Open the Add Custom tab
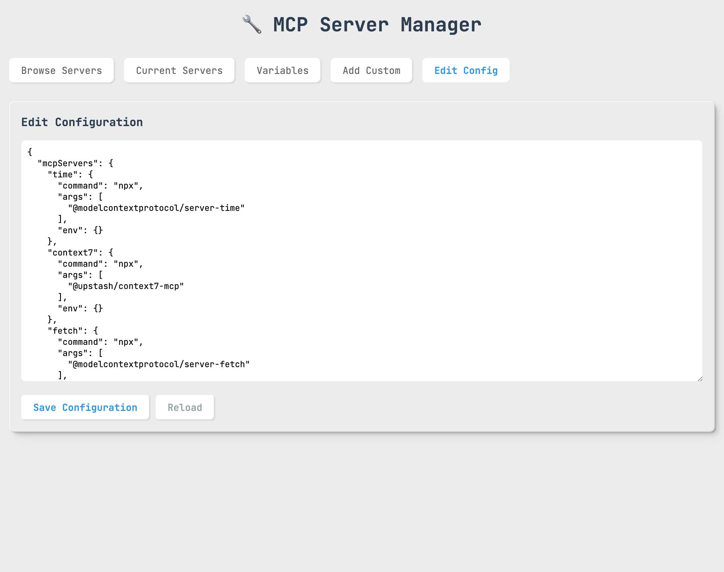Screen dimensions: 724x572 click(371, 70)
